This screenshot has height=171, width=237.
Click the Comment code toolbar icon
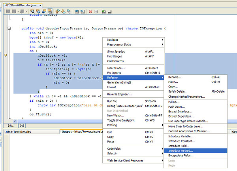tap(104, 11)
